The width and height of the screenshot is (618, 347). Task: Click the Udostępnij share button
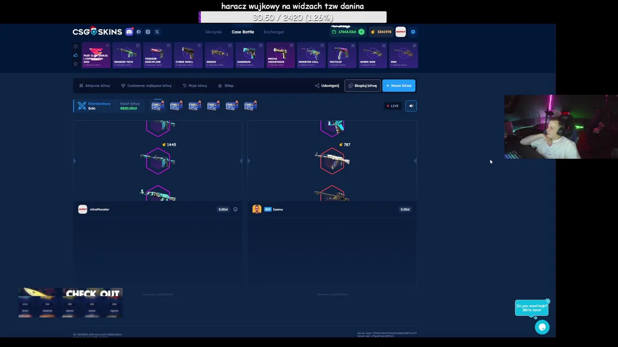click(327, 86)
